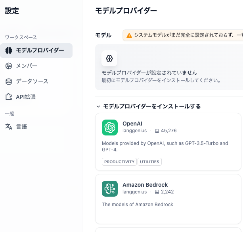Click the member face icon in sidebar
243x232 pixels.
point(9,66)
